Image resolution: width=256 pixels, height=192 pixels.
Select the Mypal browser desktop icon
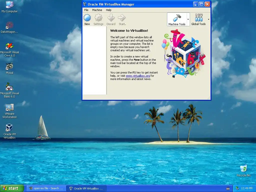click(x=9, y=68)
